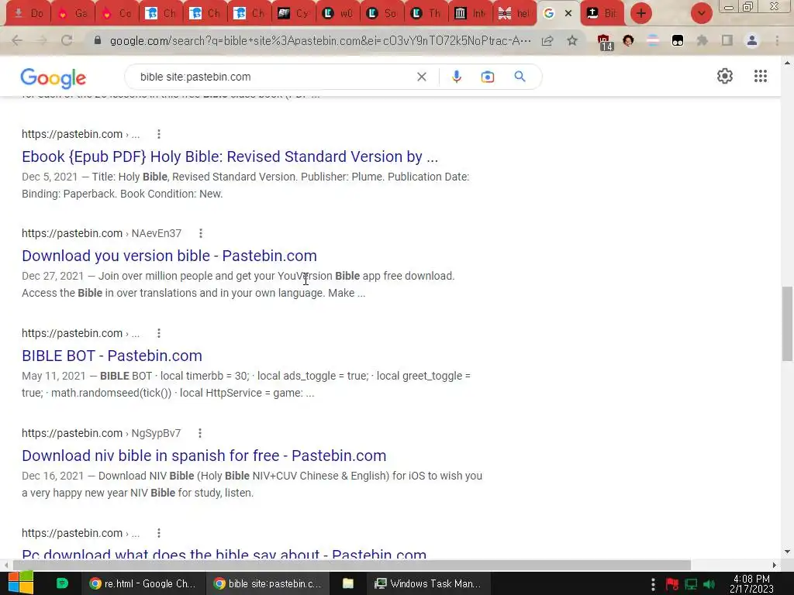Go forward with the forward arrow
Image resolution: width=794 pixels, height=595 pixels.
[42, 40]
